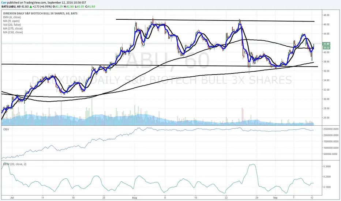Click the L:41.05 low value
The height and width of the screenshot is (201, 341).
(79, 7)
